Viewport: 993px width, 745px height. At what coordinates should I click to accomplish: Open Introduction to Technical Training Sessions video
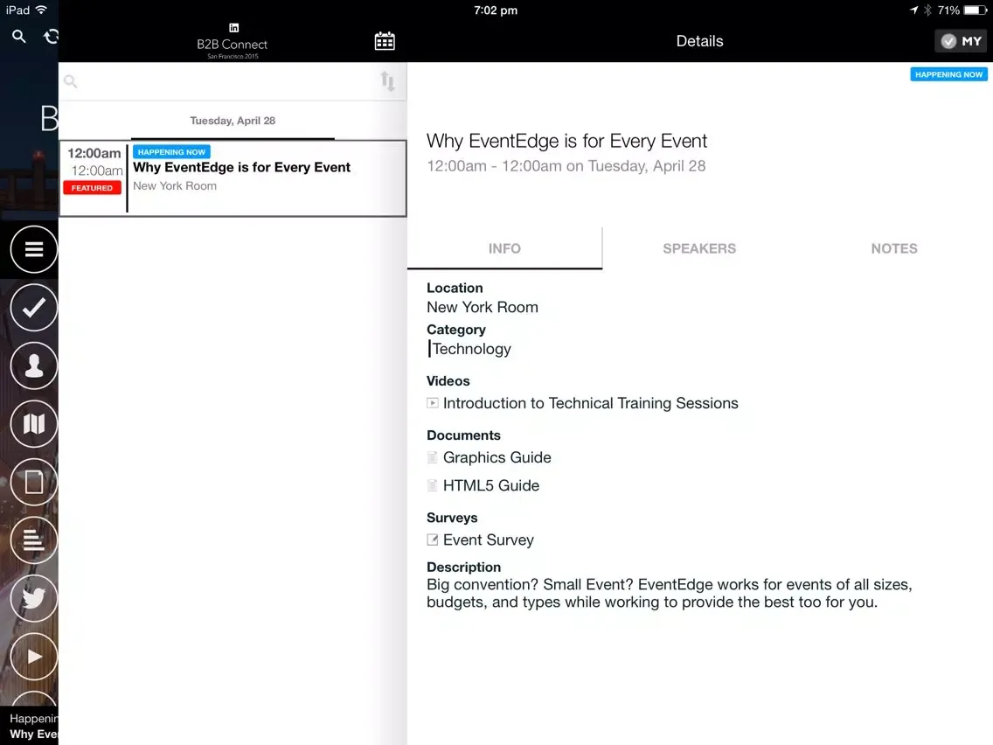(x=590, y=404)
